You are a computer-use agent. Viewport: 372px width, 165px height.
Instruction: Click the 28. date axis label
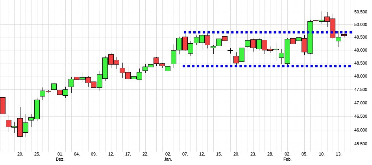(x=270, y=154)
